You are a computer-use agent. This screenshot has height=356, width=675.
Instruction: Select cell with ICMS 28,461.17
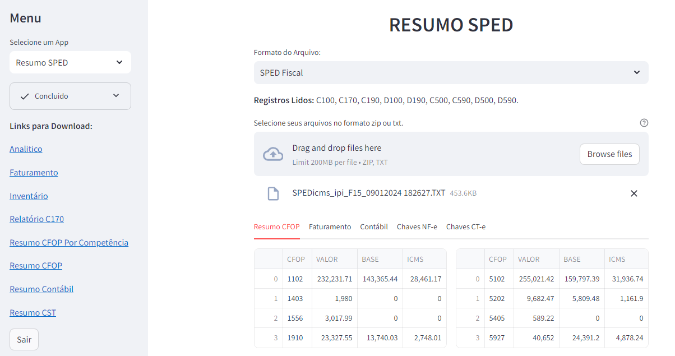coord(424,279)
